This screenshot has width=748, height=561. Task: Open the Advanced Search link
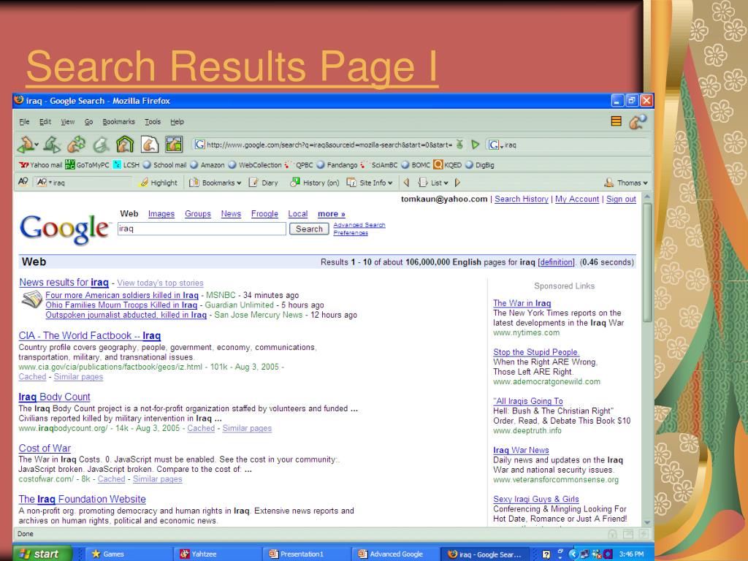pos(359,225)
